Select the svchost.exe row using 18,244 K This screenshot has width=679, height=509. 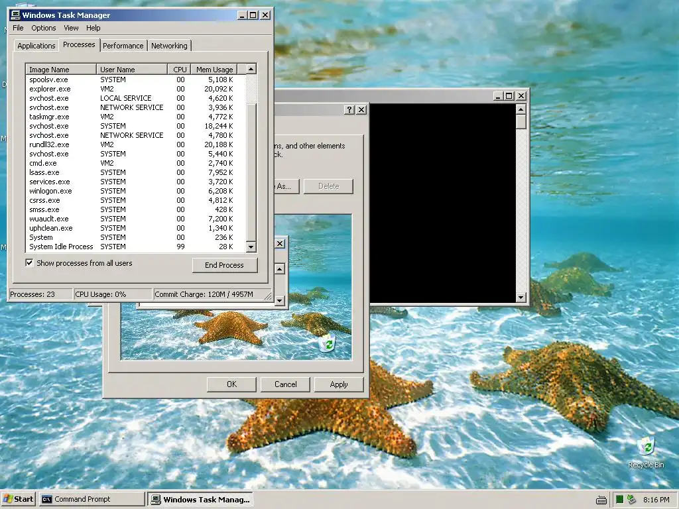click(x=135, y=126)
